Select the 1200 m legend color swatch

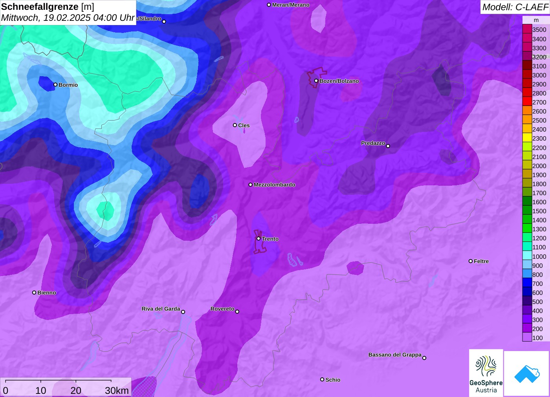(527, 238)
